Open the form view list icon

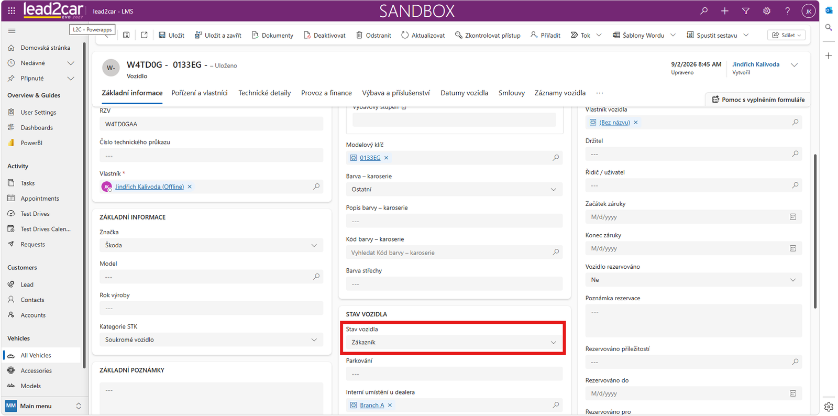126,35
